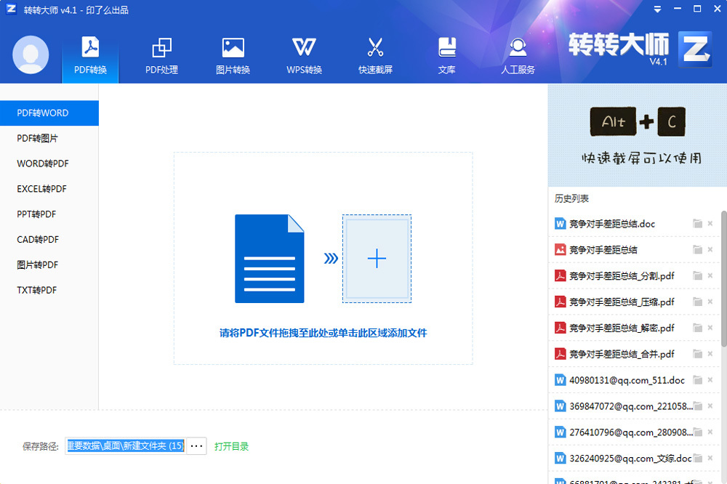The height and width of the screenshot is (484, 727).
Task: Remove image item 竞争对手差距总结 from history
Action: coord(710,249)
